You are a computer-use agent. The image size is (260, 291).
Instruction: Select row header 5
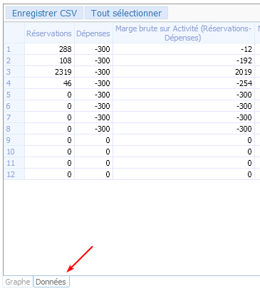14,95
